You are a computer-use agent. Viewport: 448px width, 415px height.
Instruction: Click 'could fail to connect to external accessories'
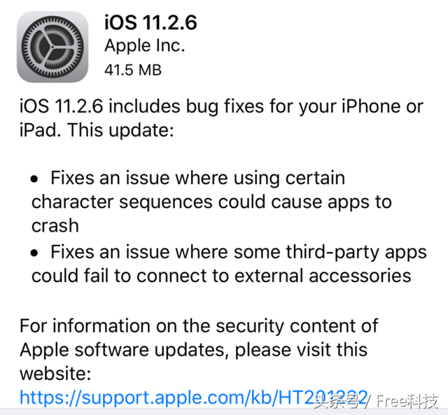[221, 276]
